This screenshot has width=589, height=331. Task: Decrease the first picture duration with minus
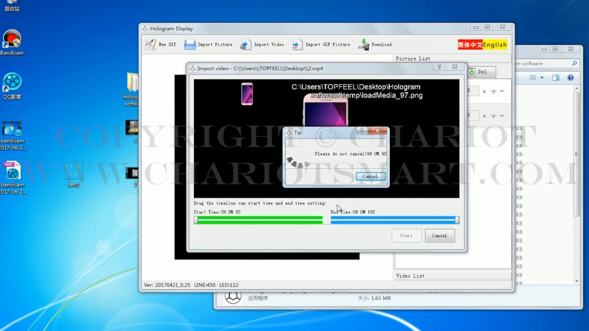click(502, 91)
